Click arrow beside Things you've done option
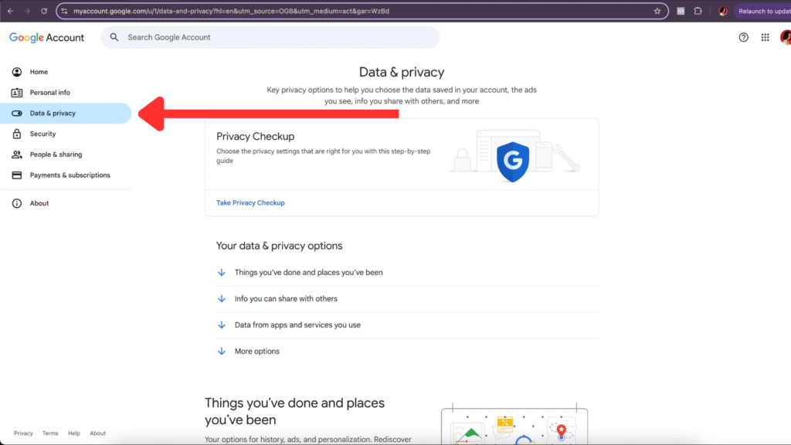 click(x=222, y=273)
